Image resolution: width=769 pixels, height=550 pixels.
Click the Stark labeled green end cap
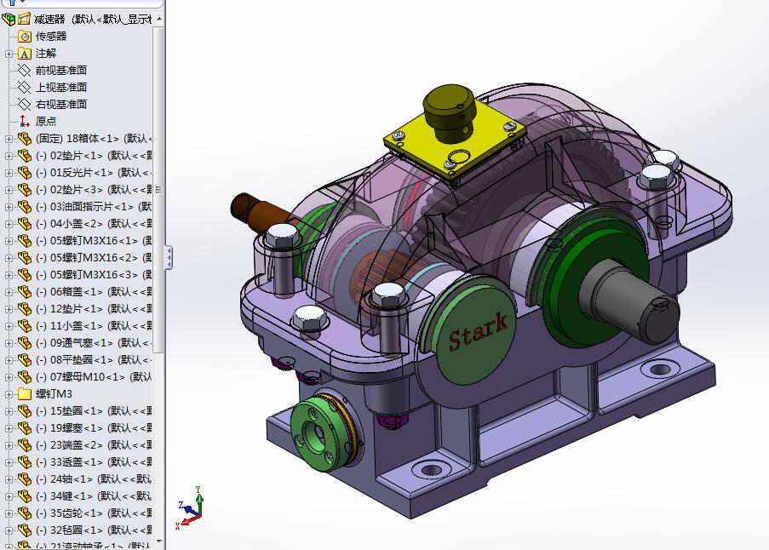477,327
